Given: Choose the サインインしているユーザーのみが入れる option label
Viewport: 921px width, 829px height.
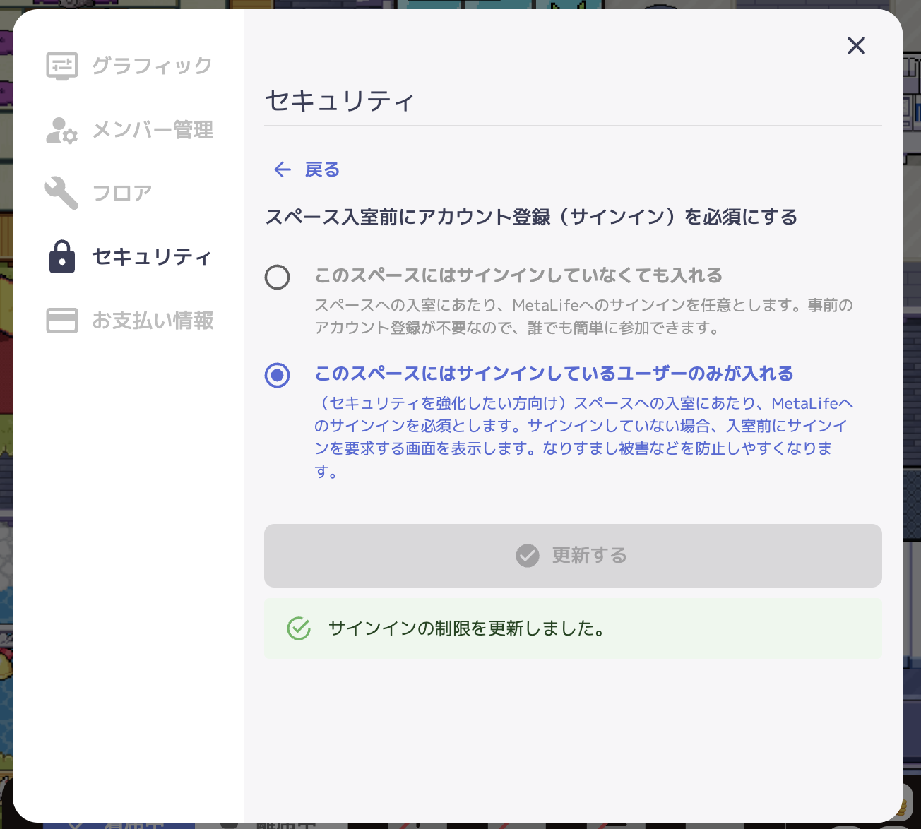Looking at the screenshot, I should (x=554, y=374).
